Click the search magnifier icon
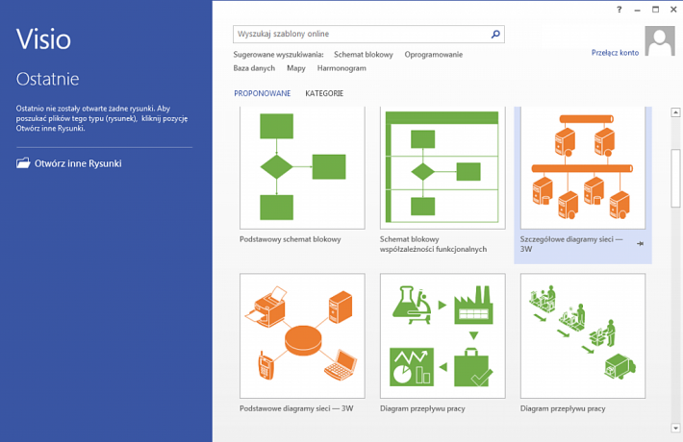683x442 pixels. pos(495,34)
